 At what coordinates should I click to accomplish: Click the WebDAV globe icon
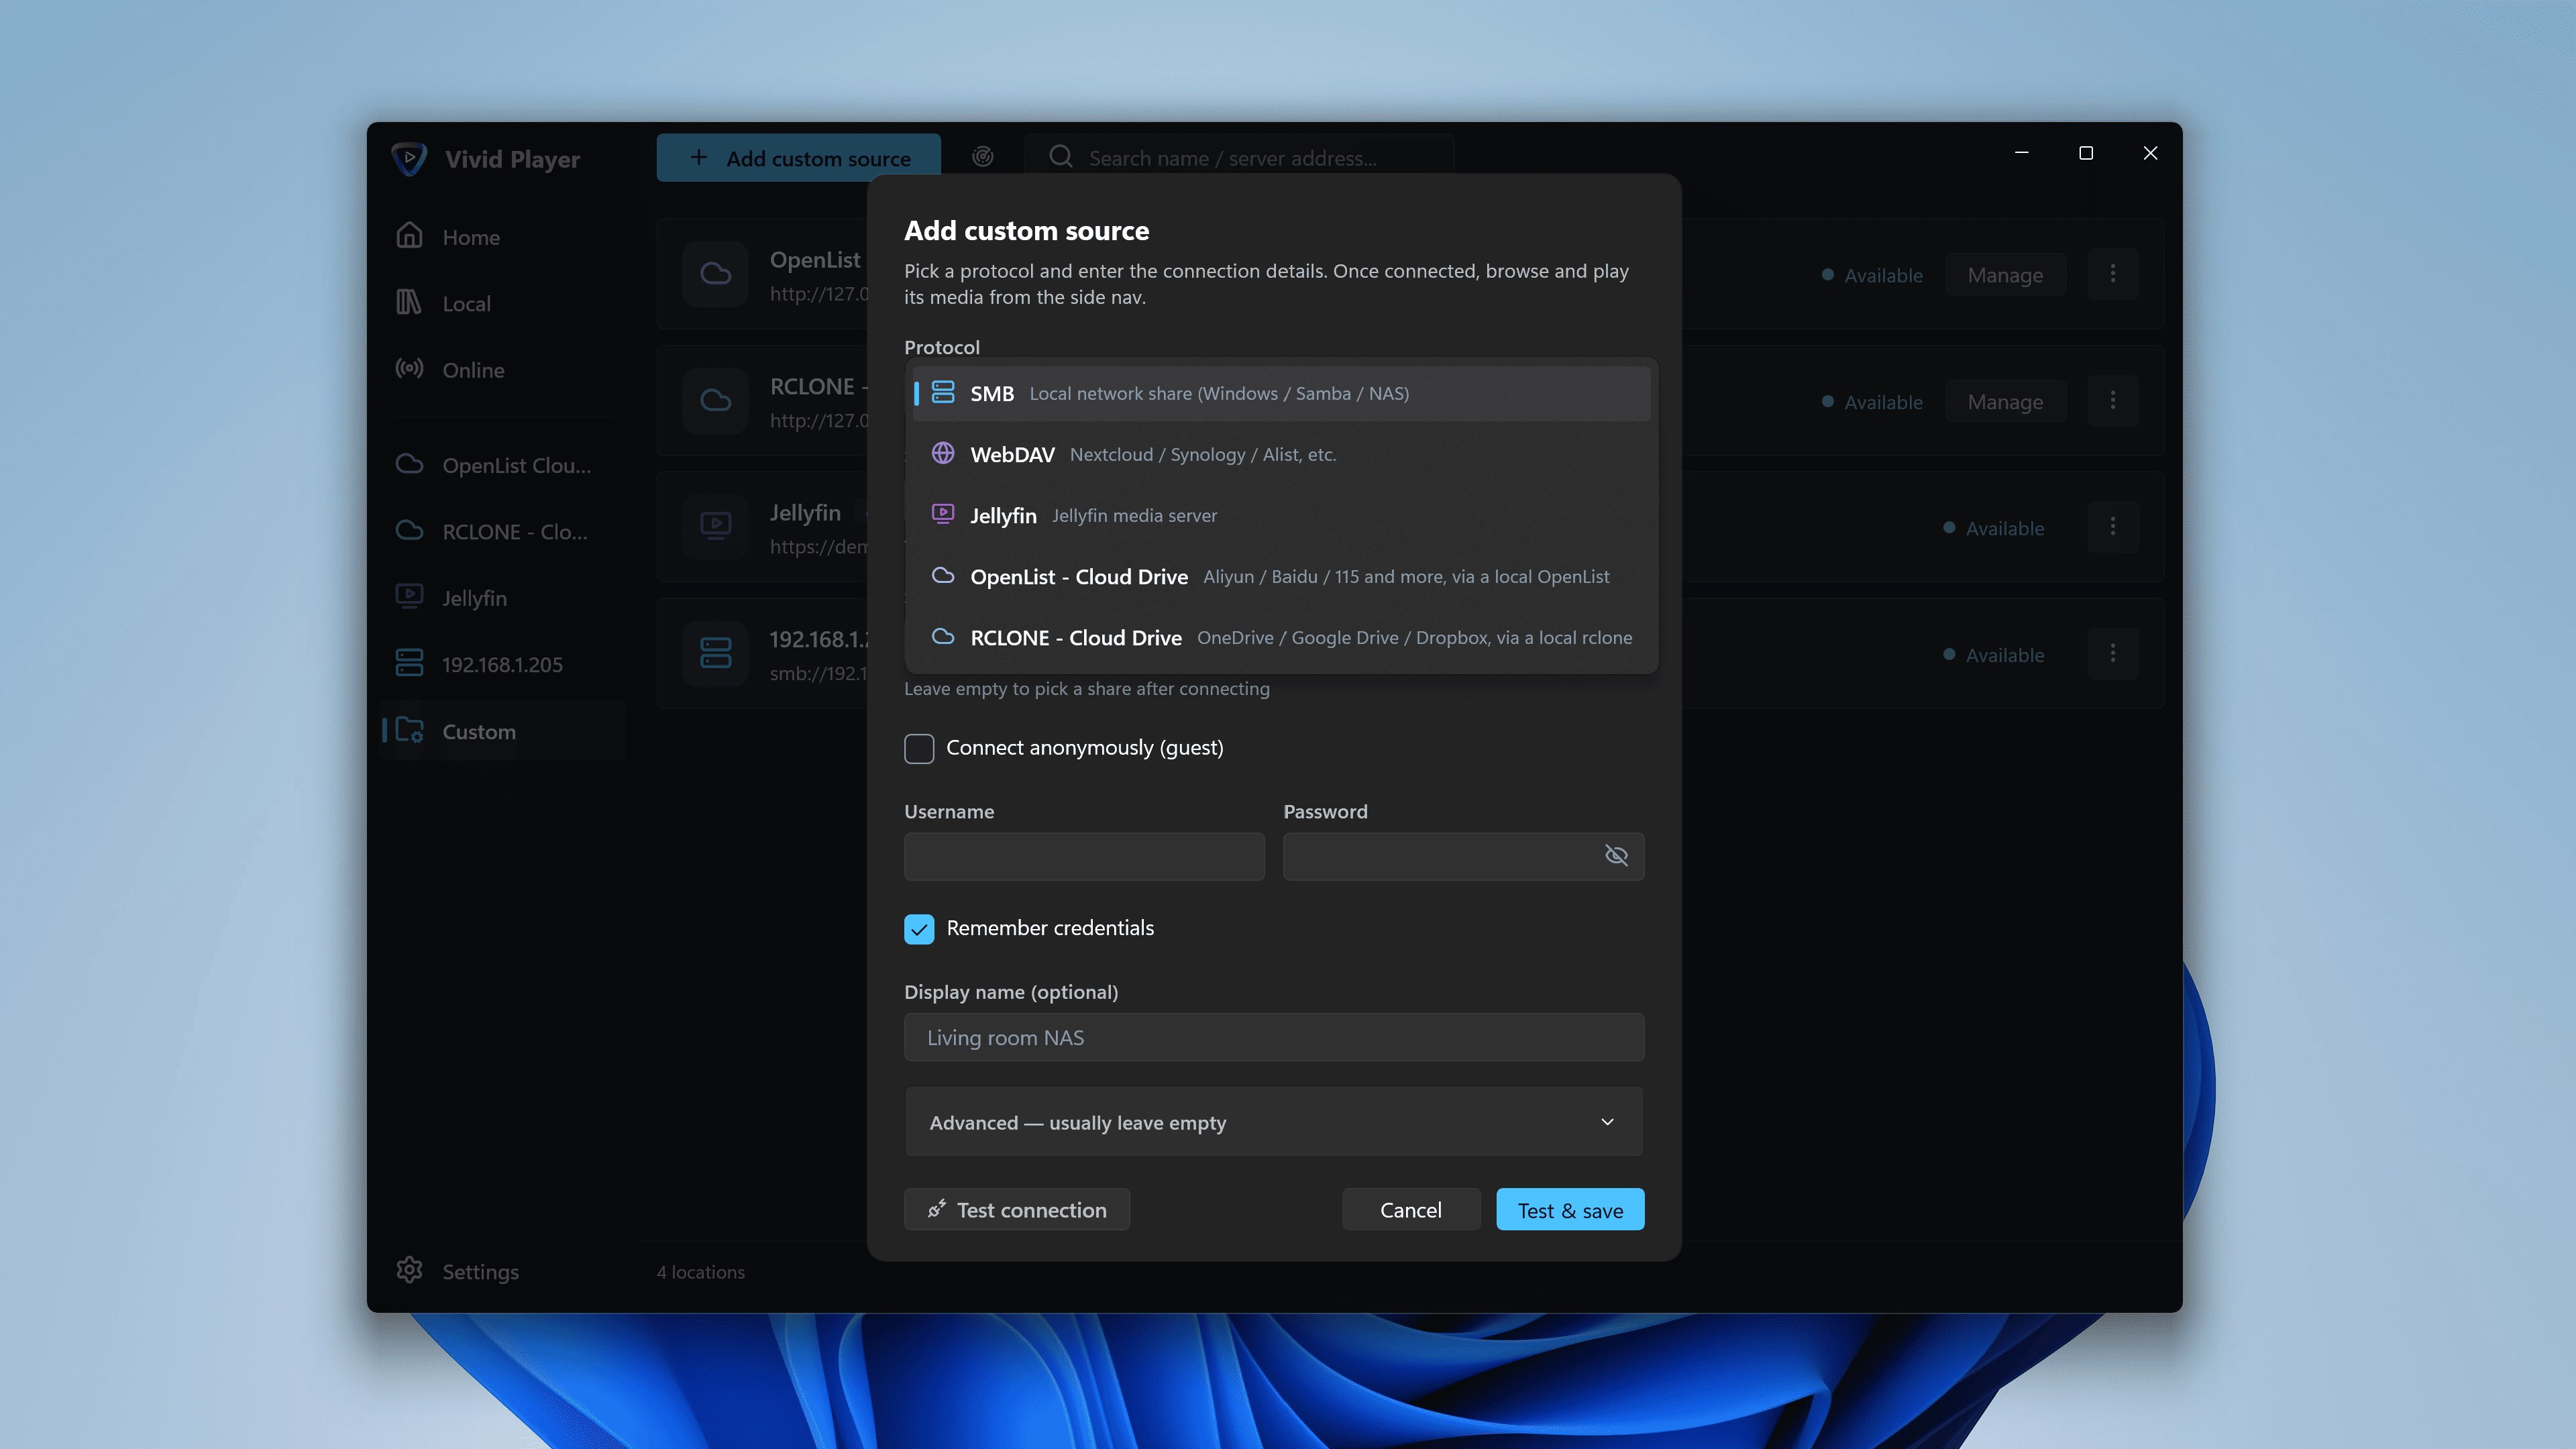click(x=943, y=453)
